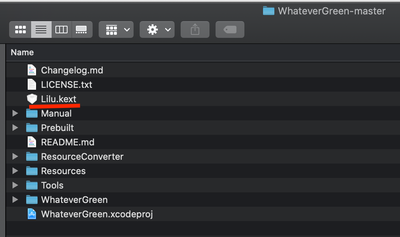The width and height of the screenshot is (400, 237).
Task: Click the Share button in toolbar
Action: coord(195,30)
